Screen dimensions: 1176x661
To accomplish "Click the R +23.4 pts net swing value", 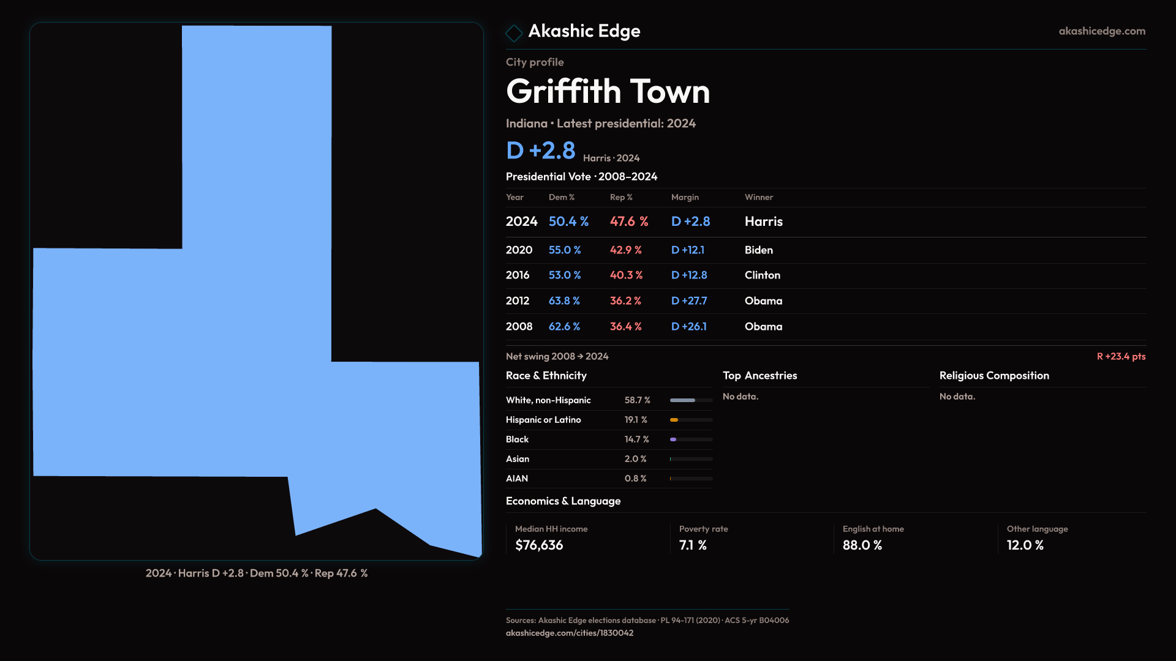I will (1120, 357).
